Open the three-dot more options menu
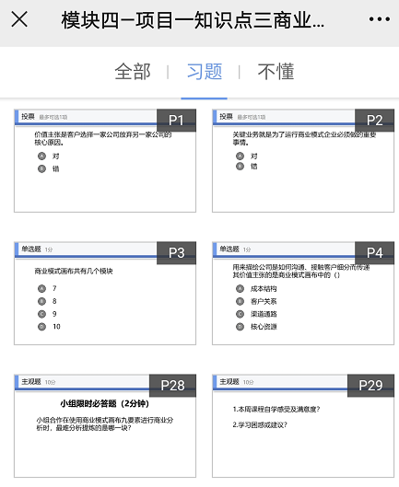This screenshot has width=399, height=487. (379, 19)
